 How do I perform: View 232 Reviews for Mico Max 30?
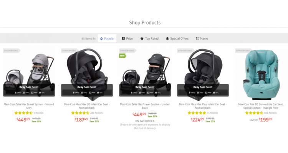96,113
